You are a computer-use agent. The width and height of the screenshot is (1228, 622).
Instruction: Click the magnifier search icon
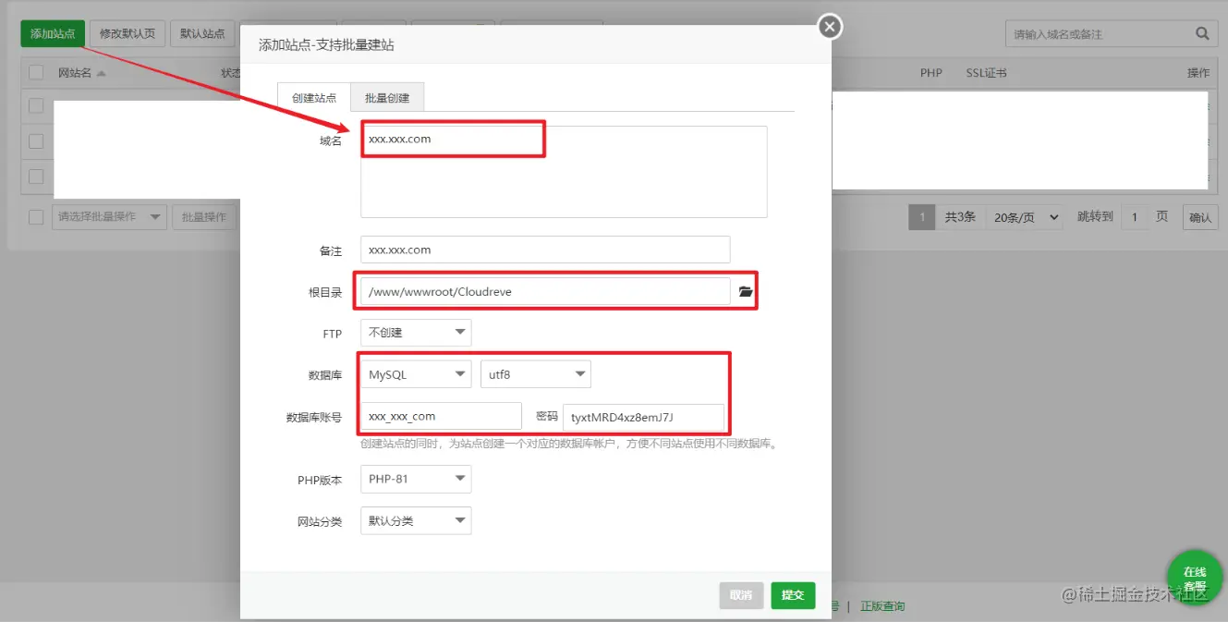(1202, 32)
